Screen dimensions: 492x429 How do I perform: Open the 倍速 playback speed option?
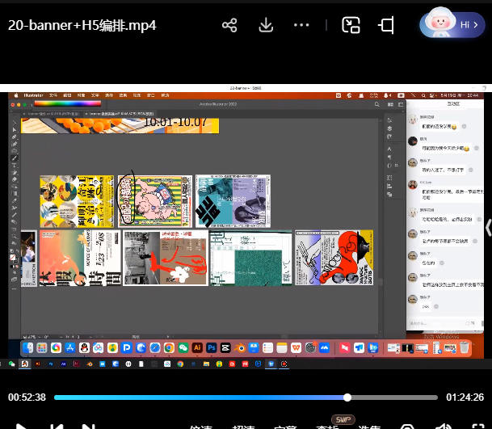(x=201, y=427)
